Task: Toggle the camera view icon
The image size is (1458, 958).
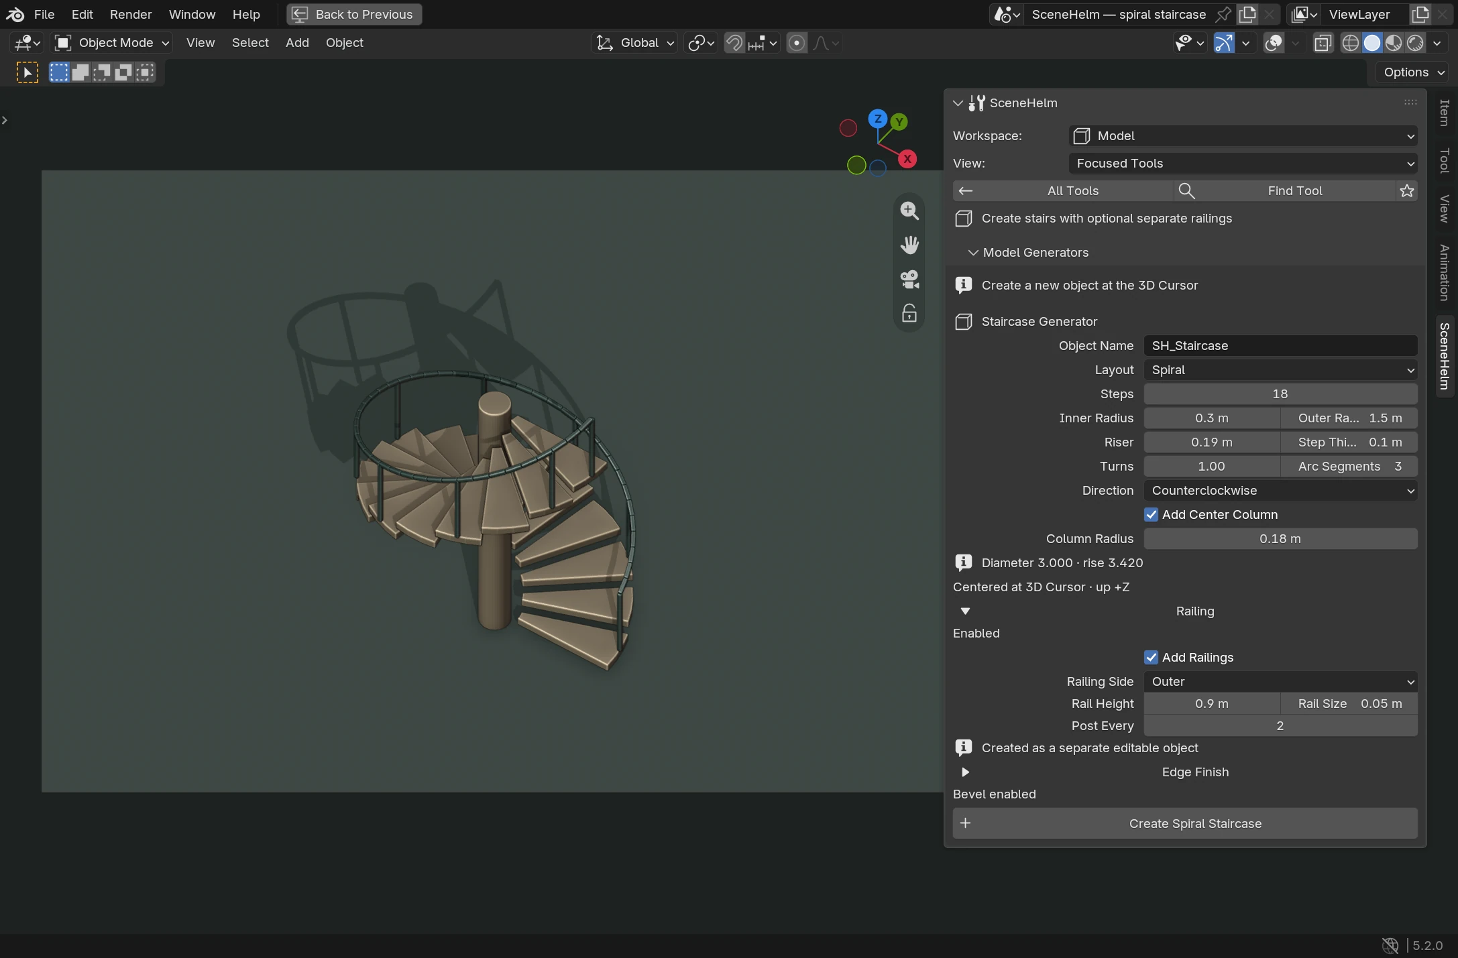Action: coord(909,279)
